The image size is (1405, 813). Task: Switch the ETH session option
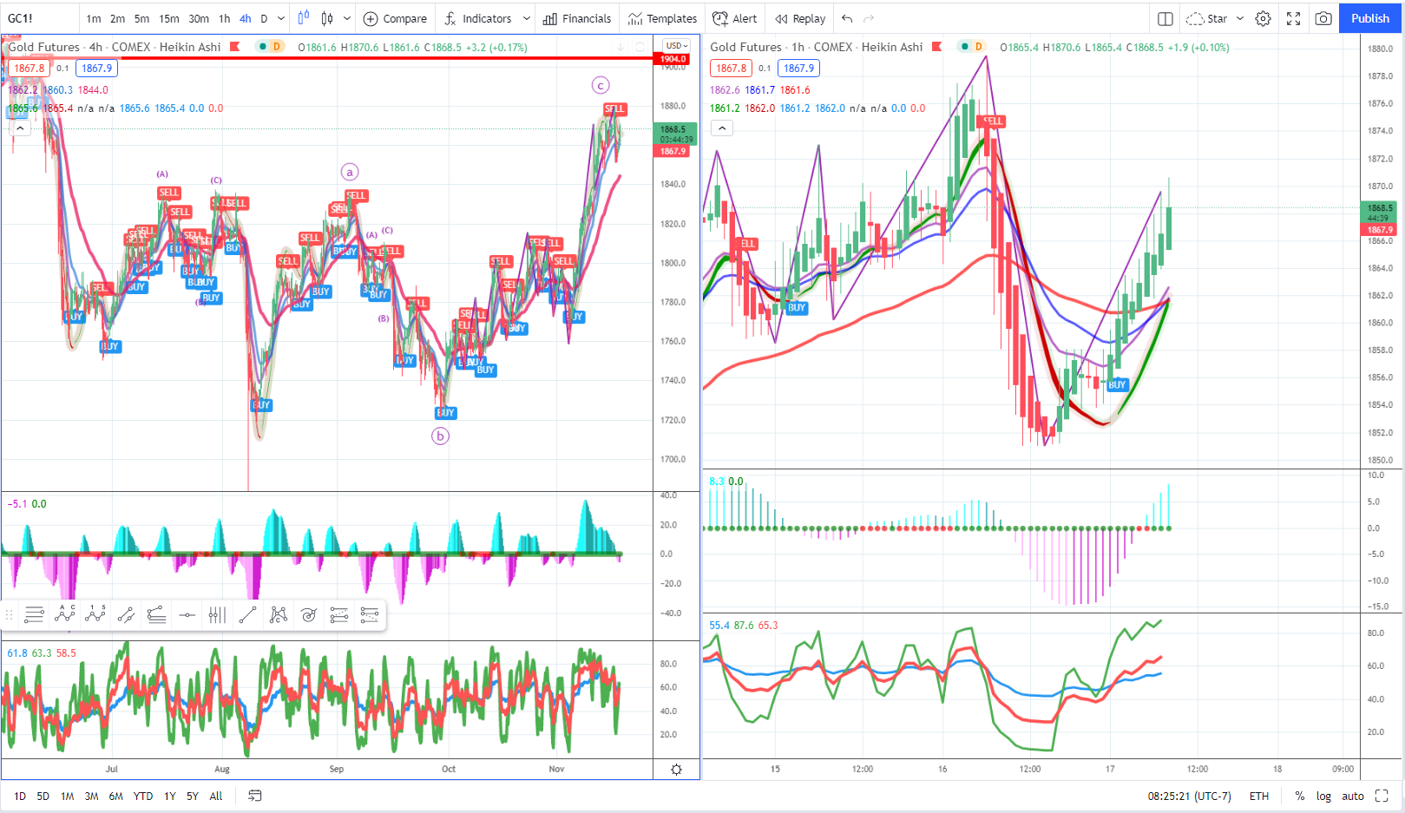1259,796
